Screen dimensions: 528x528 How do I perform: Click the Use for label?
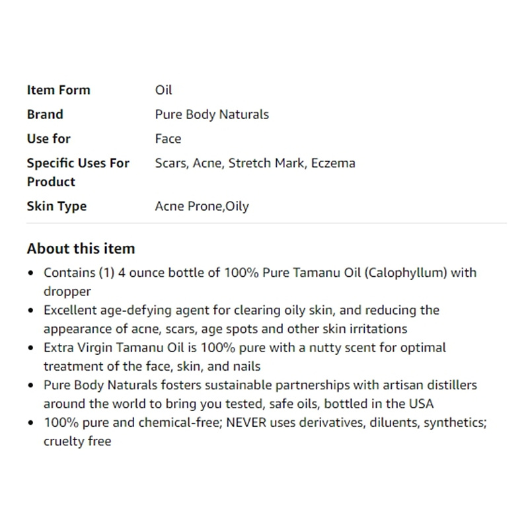point(48,138)
